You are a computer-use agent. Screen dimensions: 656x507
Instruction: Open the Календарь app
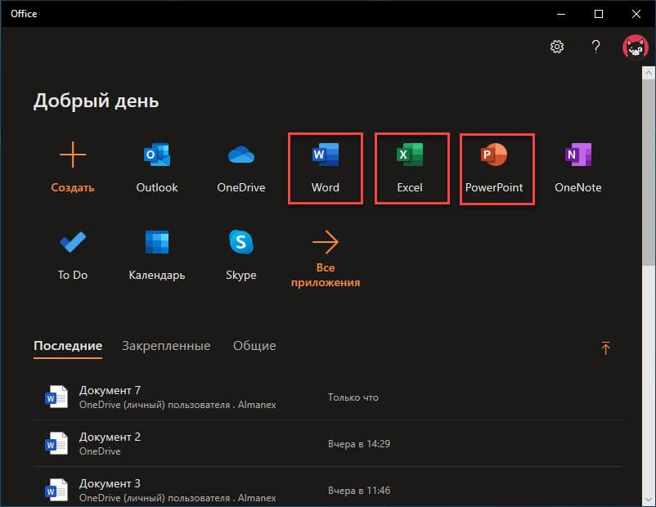[x=156, y=255]
